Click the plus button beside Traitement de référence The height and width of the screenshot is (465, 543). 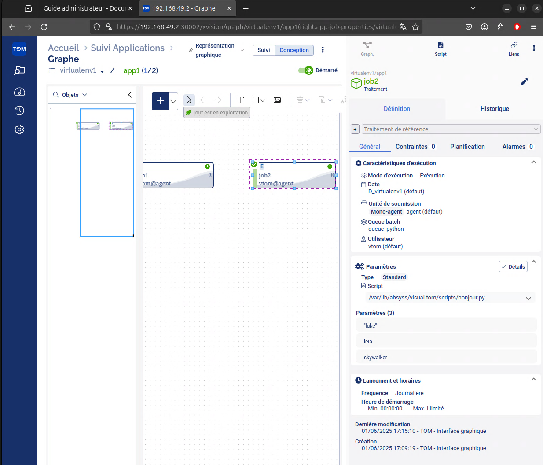click(x=355, y=129)
